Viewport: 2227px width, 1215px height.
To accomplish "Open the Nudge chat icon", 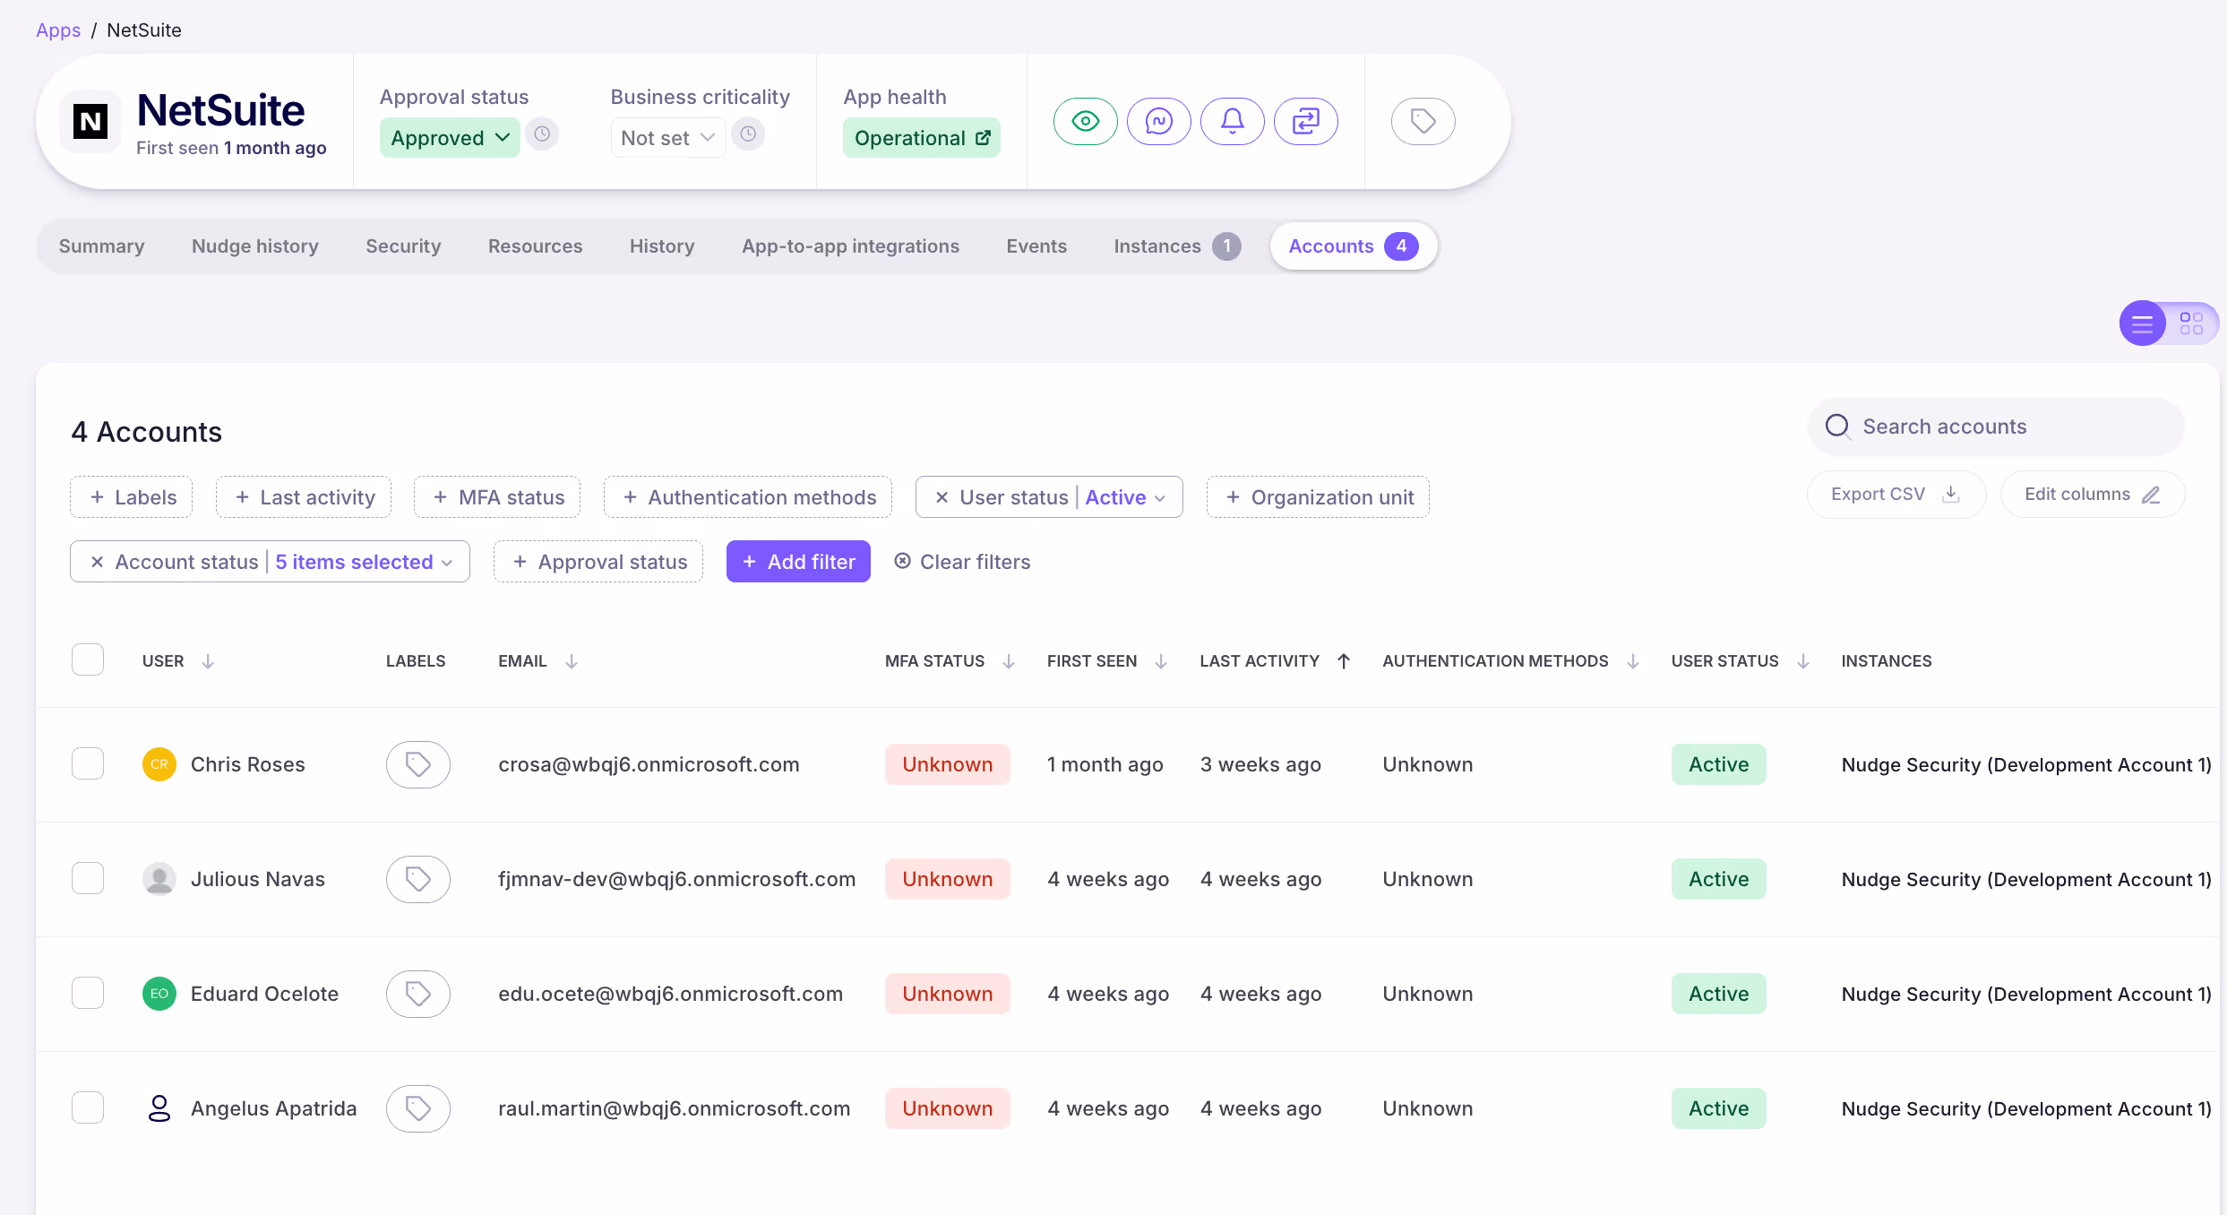I will click(1159, 121).
